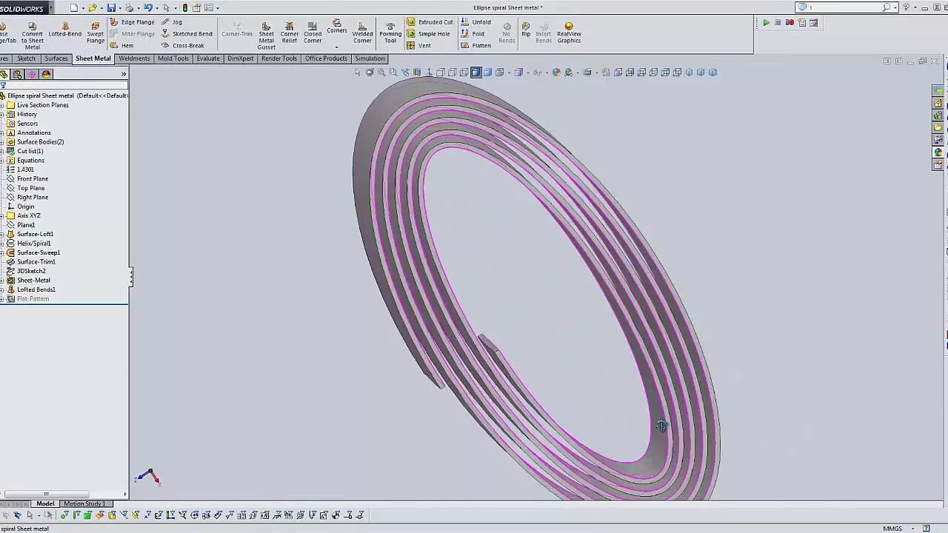Open the Swept Flange tool
The height and width of the screenshot is (533, 948).
[x=95, y=33]
